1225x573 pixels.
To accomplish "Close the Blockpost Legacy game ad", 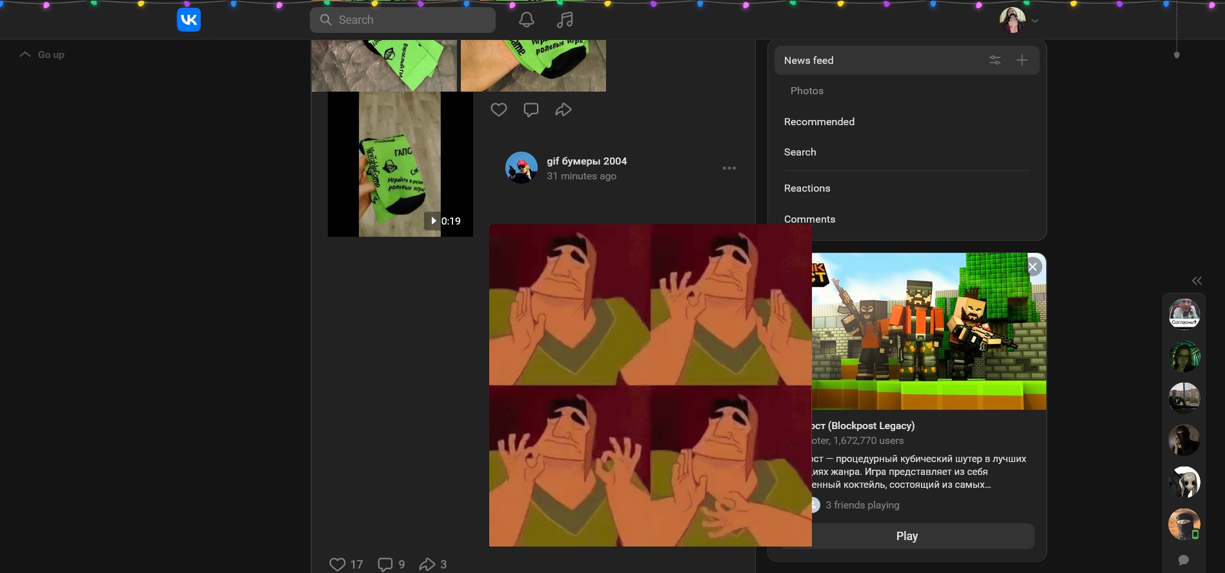I will [x=1033, y=266].
